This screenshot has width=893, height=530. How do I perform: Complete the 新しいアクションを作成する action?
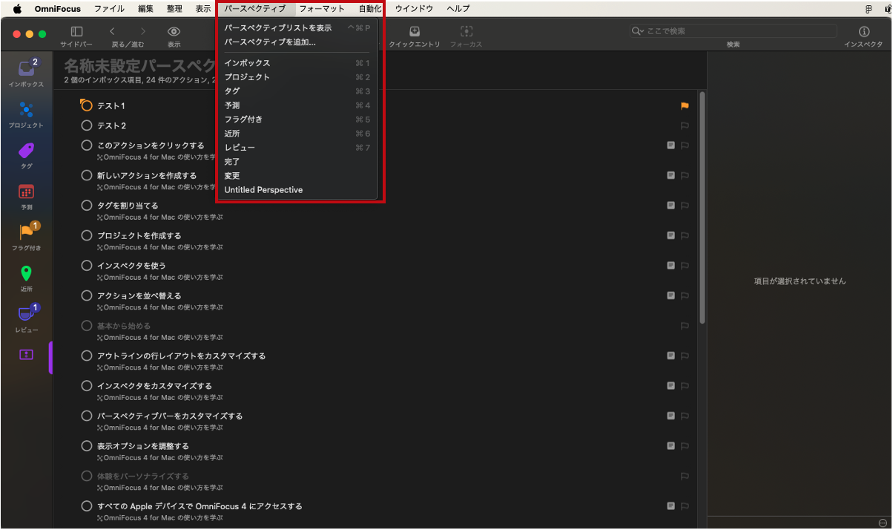(87, 175)
